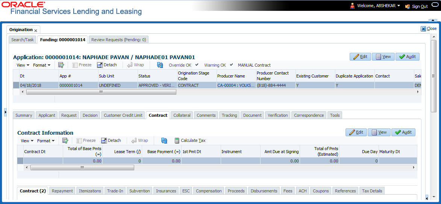Expand the left side panel splitter arrow

click(5, 112)
